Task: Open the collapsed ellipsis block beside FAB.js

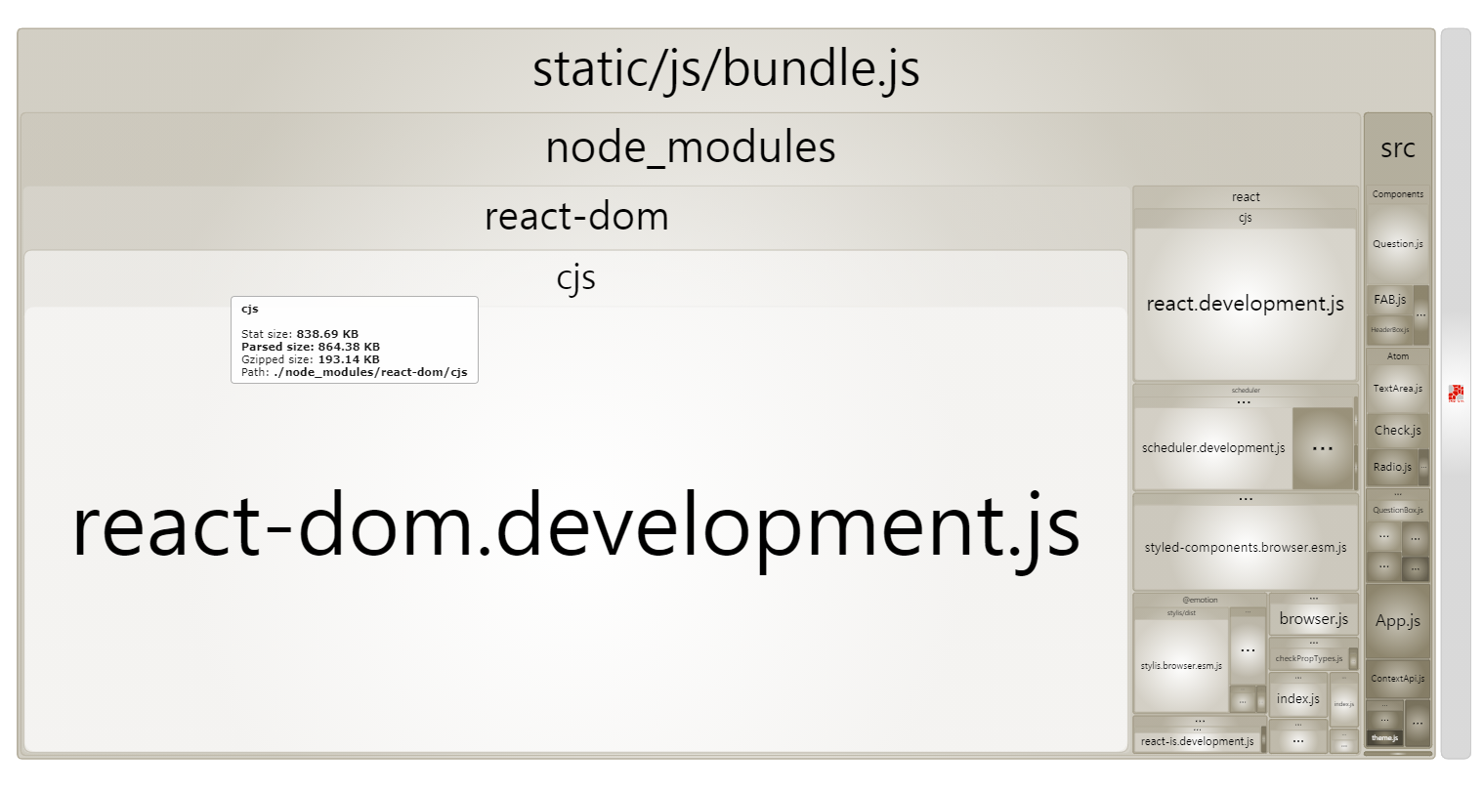Action: tap(1421, 314)
